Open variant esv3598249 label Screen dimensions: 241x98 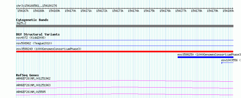coord(49,49)
